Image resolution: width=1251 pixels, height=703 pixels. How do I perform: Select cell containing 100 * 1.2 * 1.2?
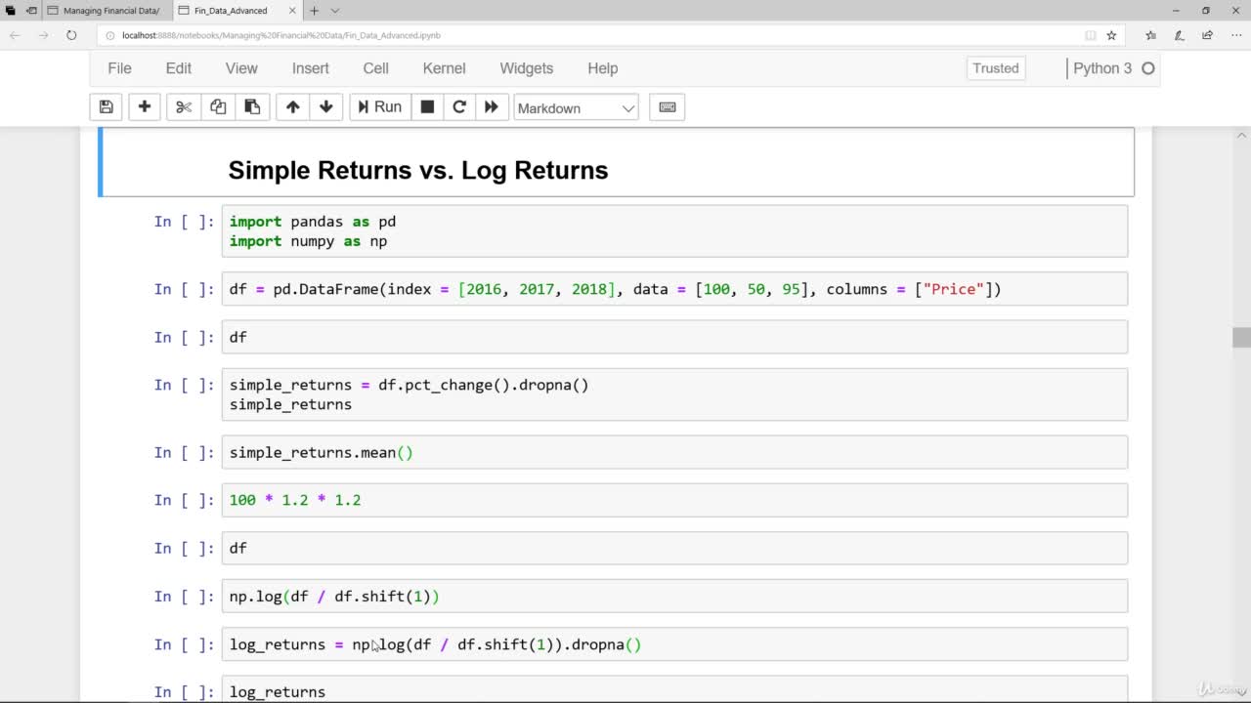(674, 500)
